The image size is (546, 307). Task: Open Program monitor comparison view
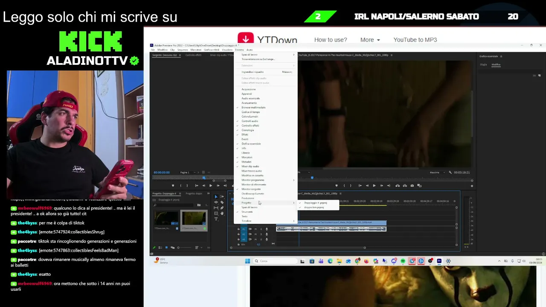(x=419, y=185)
